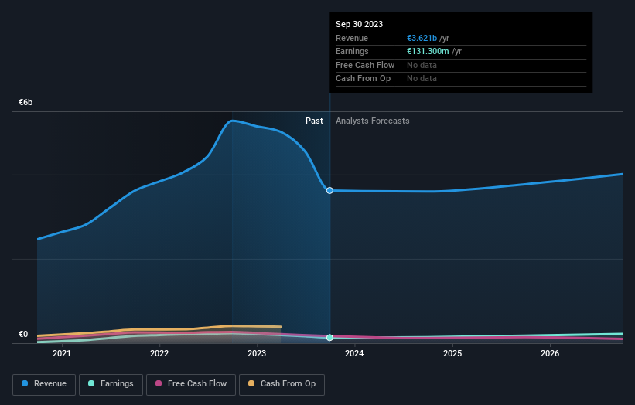The height and width of the screenshot is (405, 635).
Task: Toggle the Cash From Op legend button
Action: (x=282, y=384)
